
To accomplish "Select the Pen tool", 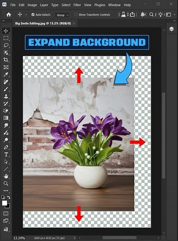I will tap(6, 147).
